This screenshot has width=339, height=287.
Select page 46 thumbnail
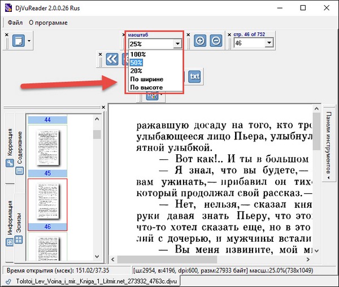coord(47,205)
